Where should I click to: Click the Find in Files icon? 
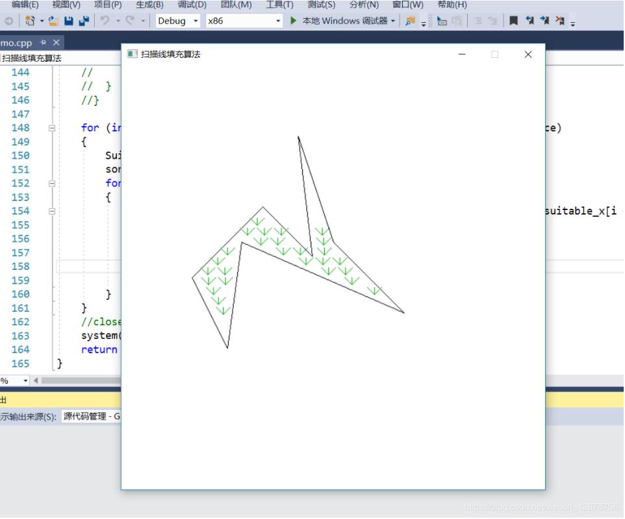coord(410,21)
